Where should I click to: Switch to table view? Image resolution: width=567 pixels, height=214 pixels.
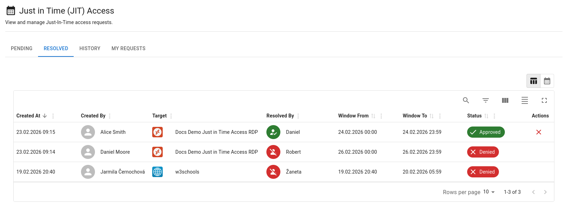tap(533, 81)
